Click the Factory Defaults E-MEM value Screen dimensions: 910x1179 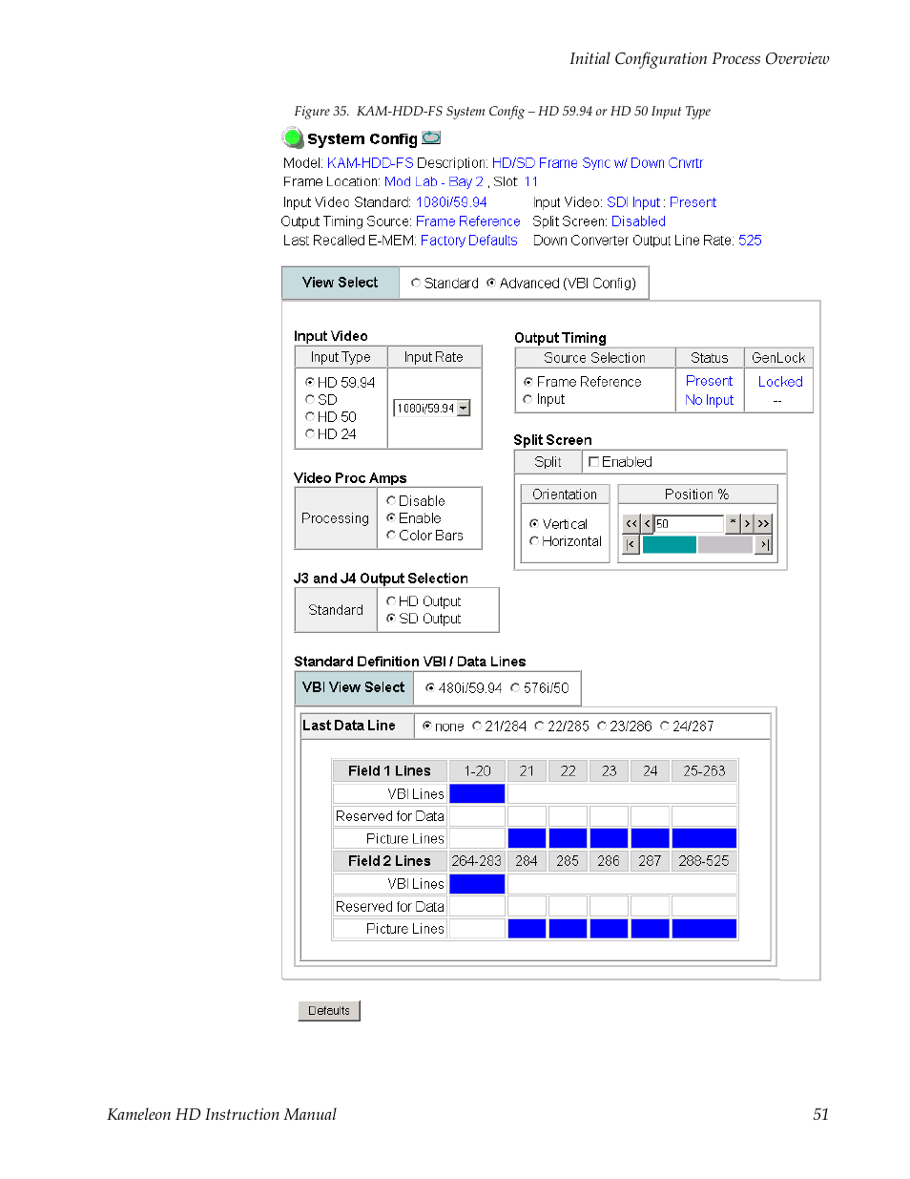click(x=469, y=241)
